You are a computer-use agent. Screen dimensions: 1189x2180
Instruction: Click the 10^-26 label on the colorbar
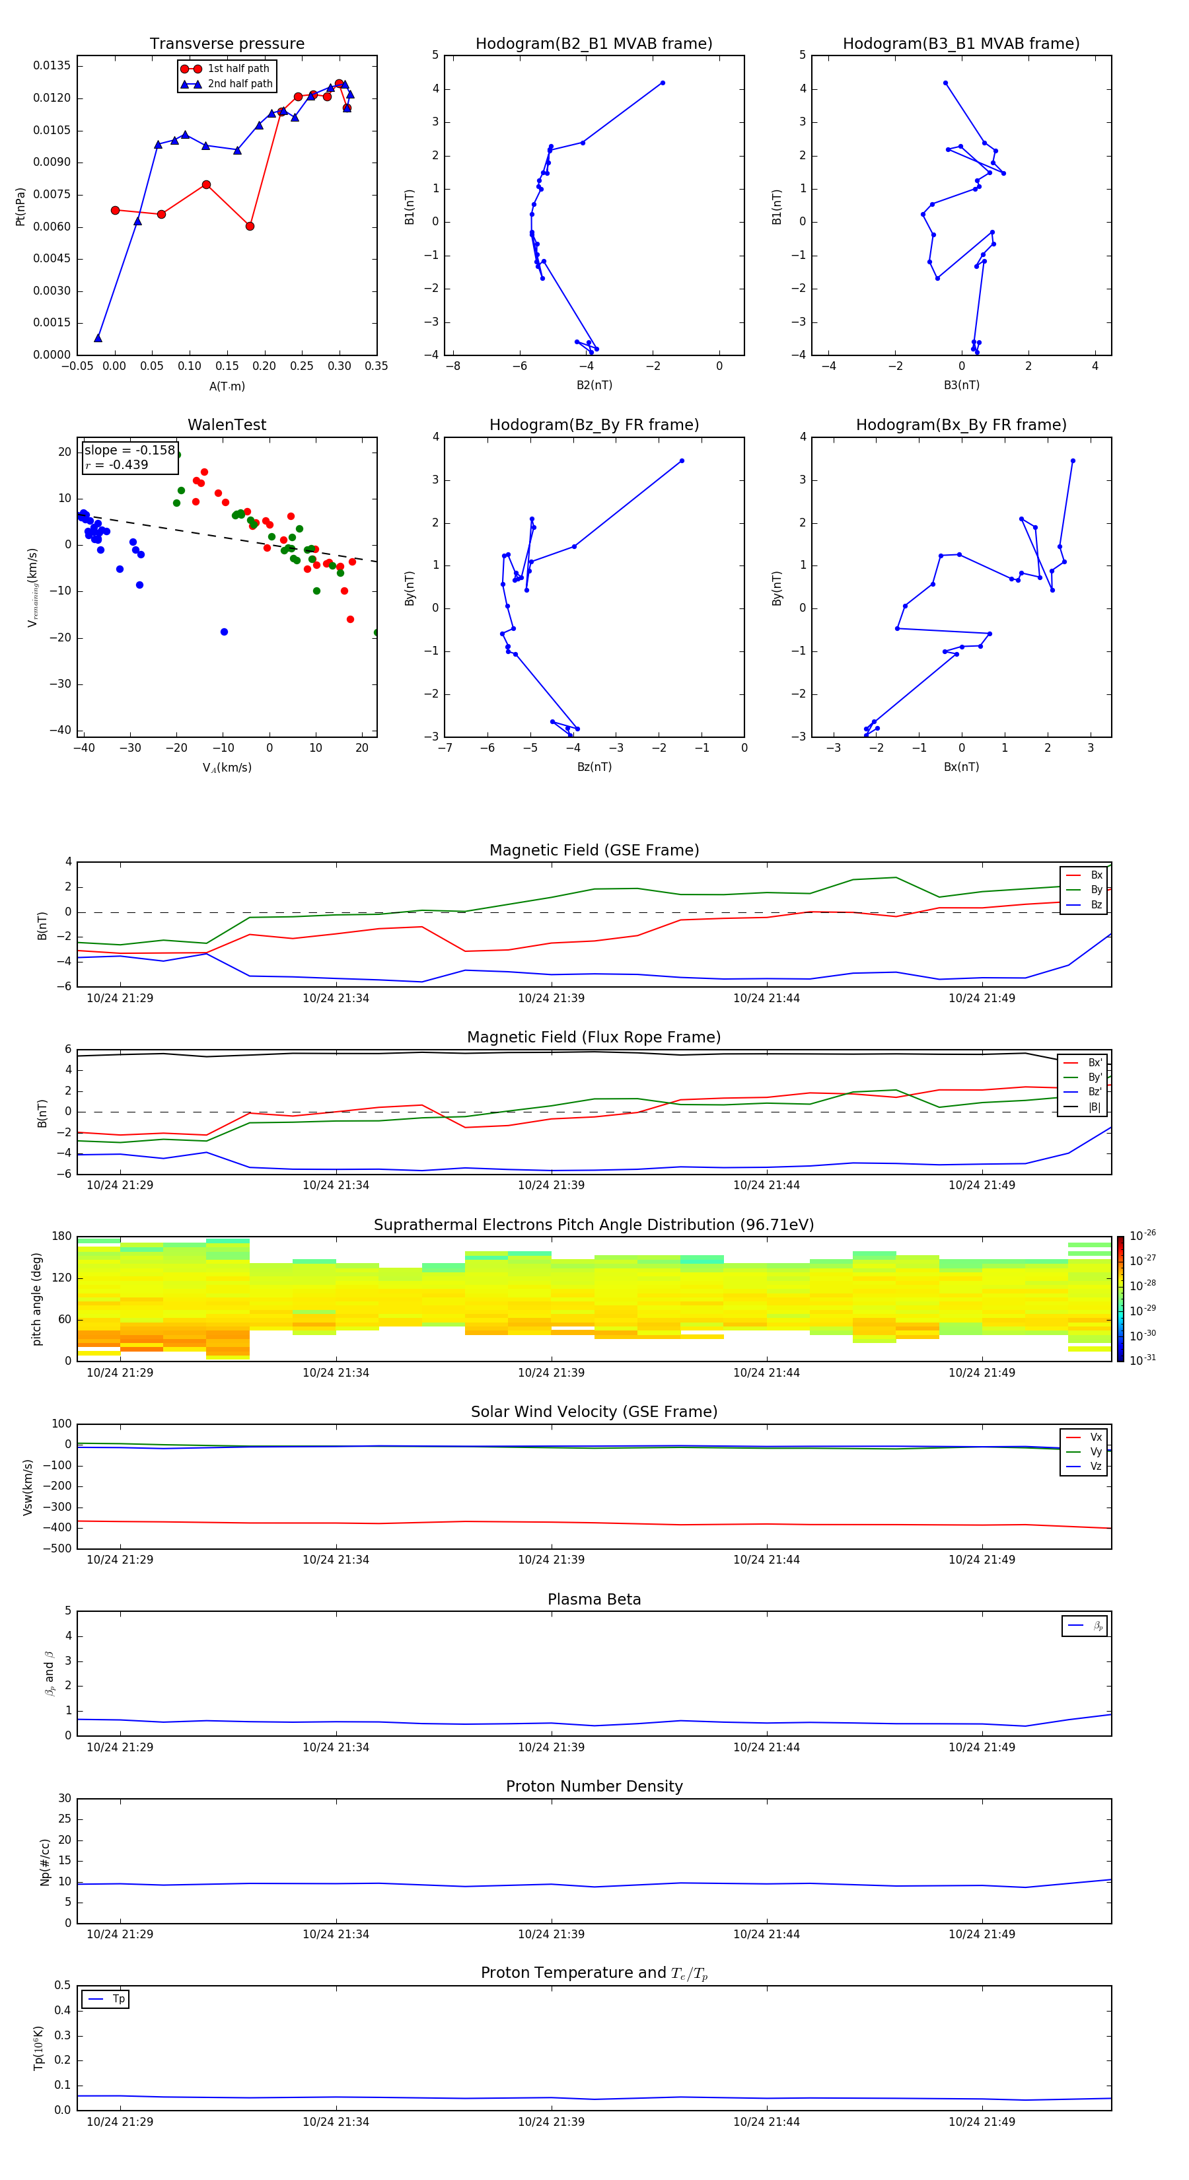1143,1235
